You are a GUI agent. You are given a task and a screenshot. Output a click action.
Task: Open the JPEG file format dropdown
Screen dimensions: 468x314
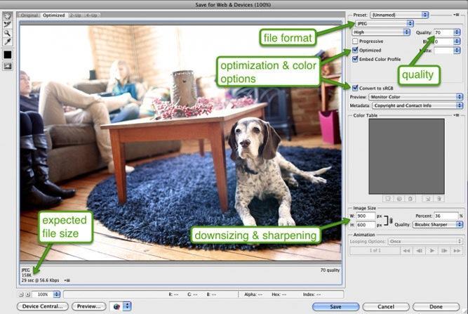point(381,23)
